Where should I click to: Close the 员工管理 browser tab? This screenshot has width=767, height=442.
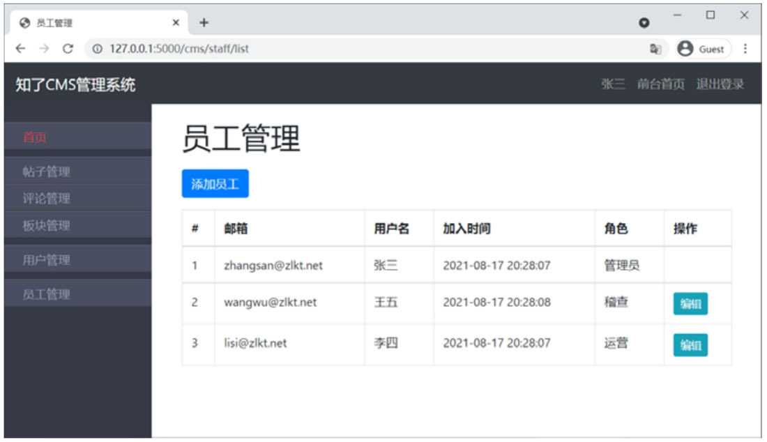(176, 22)
